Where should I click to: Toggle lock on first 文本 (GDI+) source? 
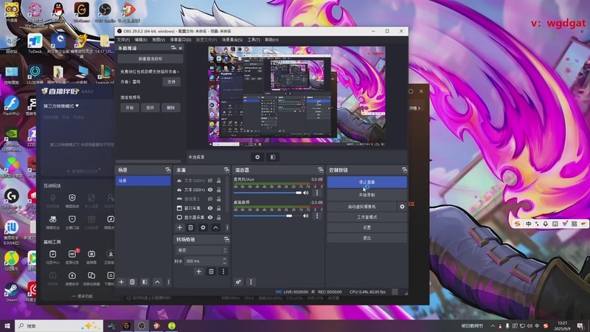218,181
